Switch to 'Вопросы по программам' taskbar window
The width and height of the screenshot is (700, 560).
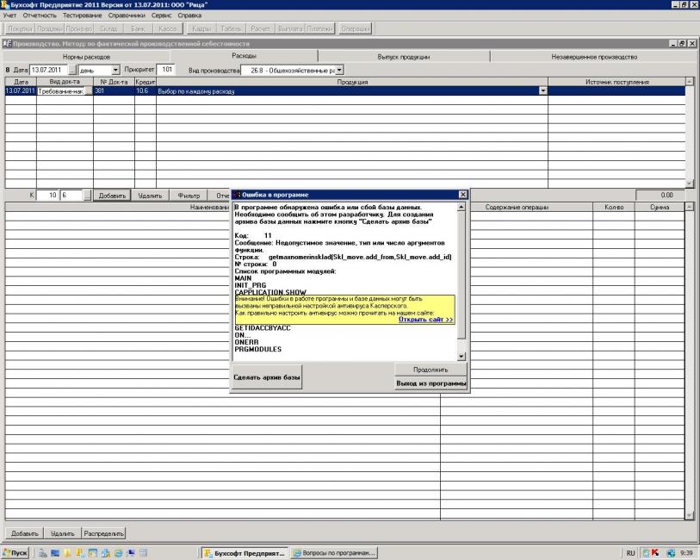334,552
